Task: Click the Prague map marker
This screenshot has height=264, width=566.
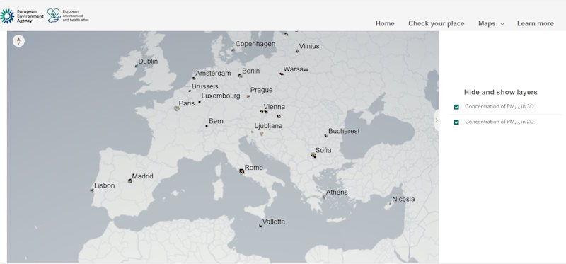Action: 248,96
